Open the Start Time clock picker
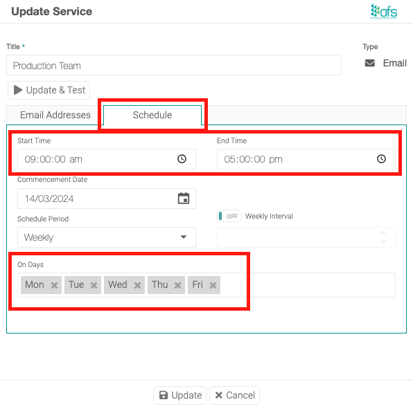Image resolution: width=413 pixels, height=411 pixels. pos(182,159)
